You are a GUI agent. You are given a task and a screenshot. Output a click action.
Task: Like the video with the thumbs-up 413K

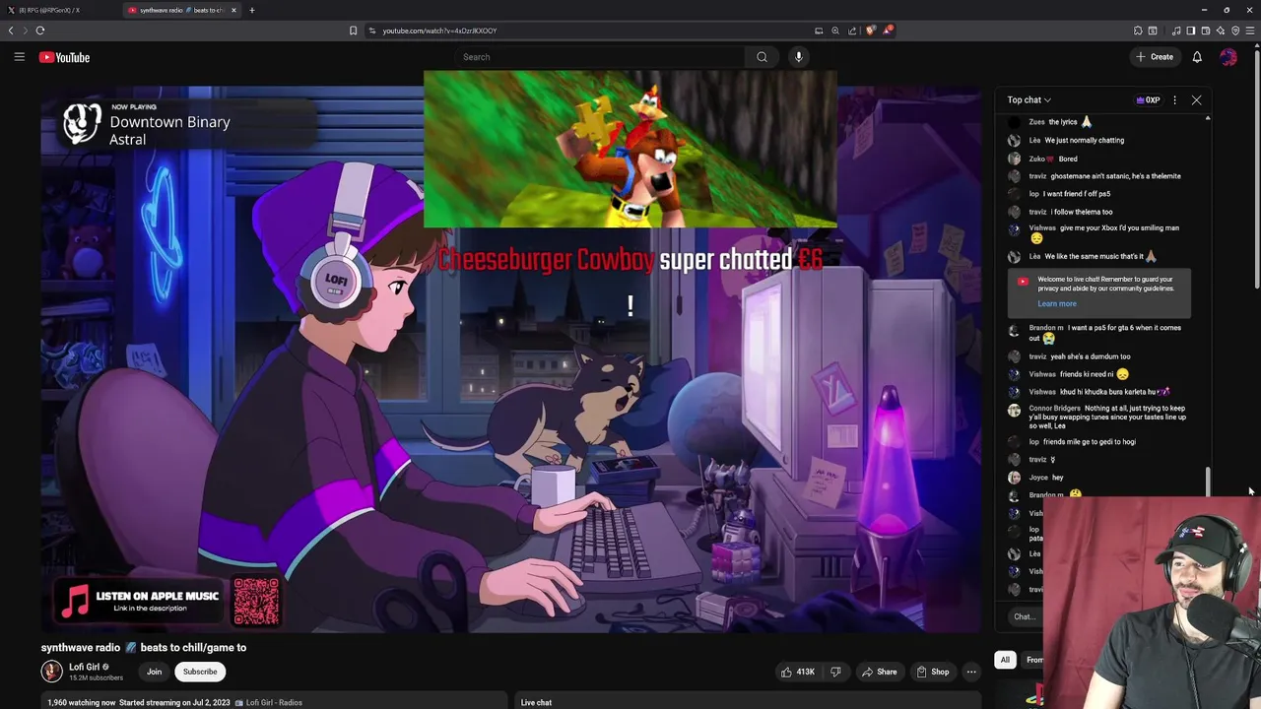[x=798, y=672]
